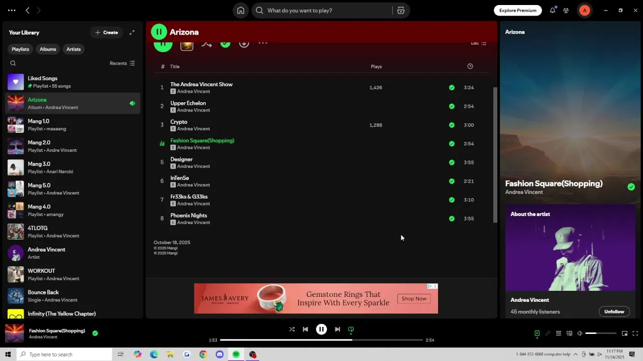Open the Recents sort dropdown
643x361 pixels.
122,63
